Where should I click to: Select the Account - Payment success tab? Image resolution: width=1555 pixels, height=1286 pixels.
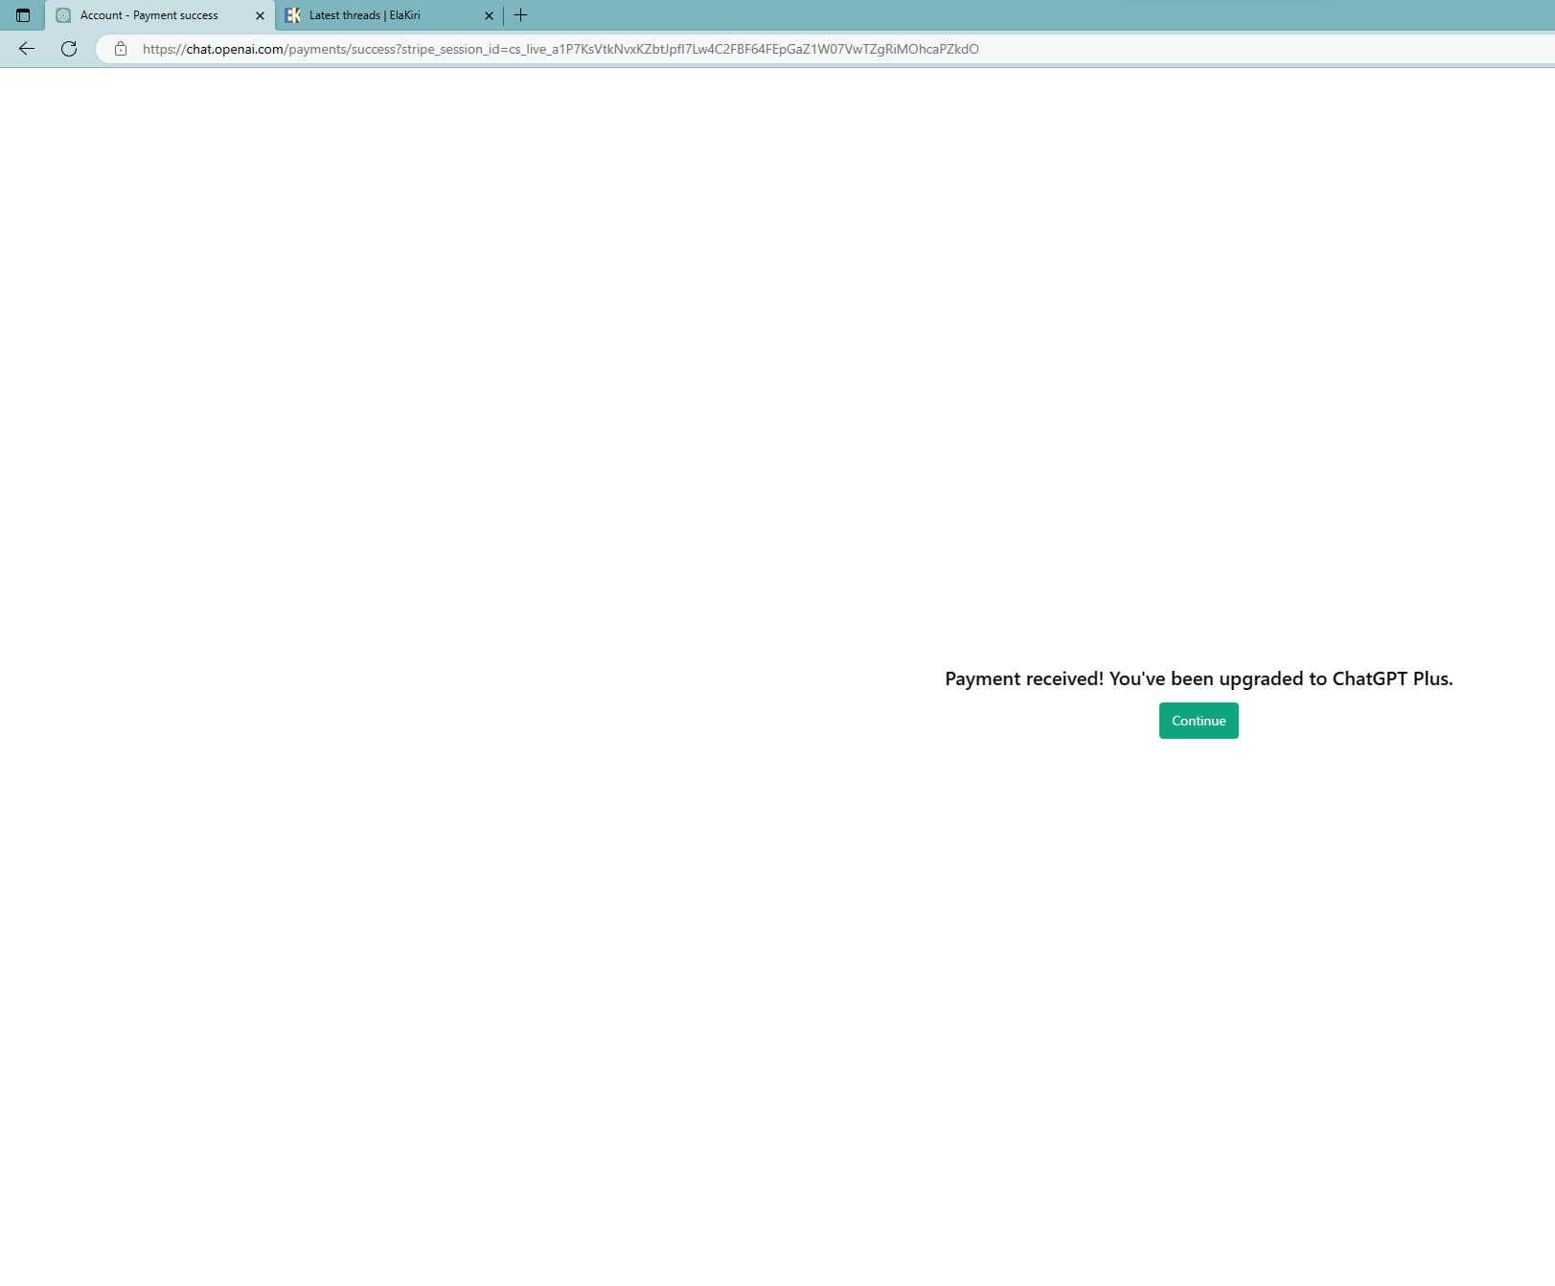[x=160, y=15]
